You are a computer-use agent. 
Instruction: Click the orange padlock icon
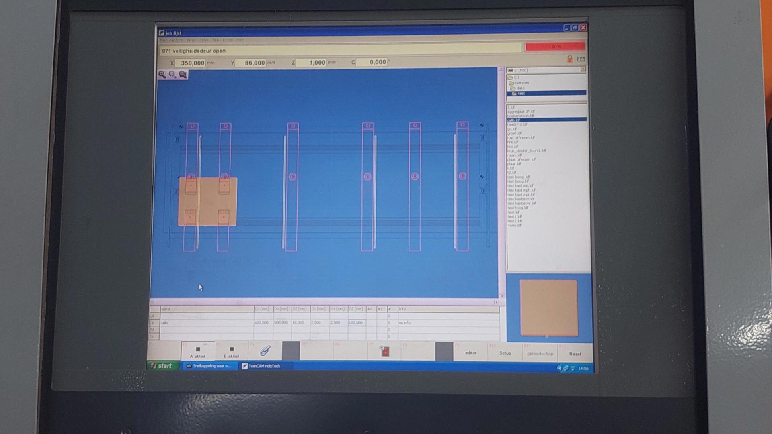[570, 59]
